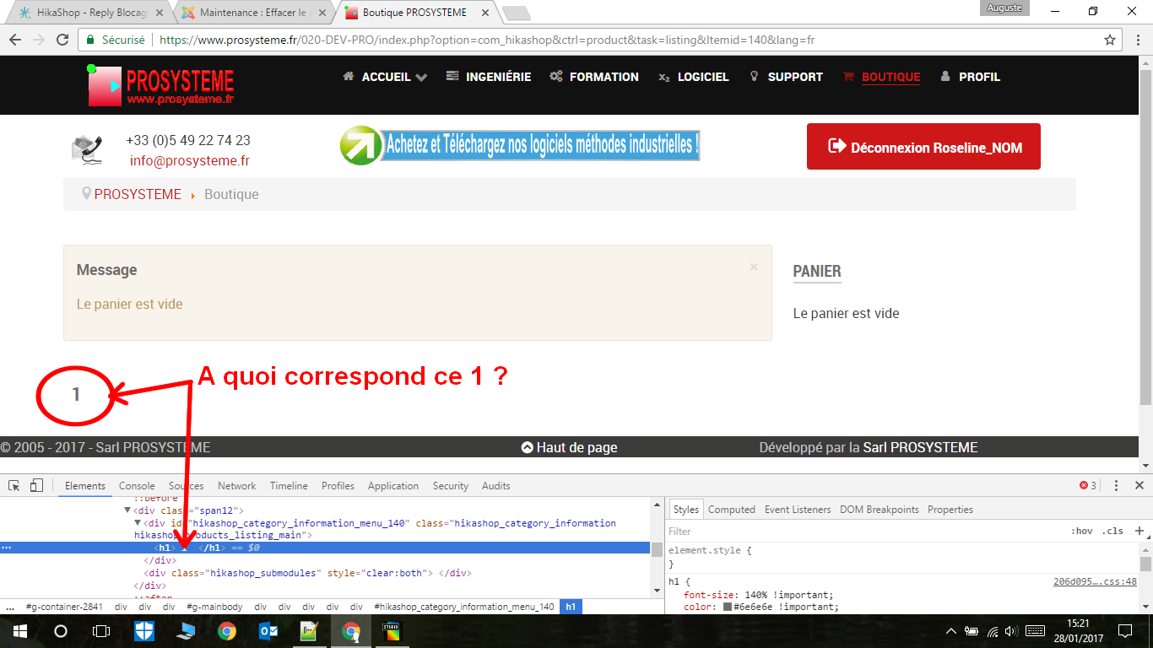Open Outlook from the taskbar
This screenshot has height=648, width=1153.
point(268,631)
